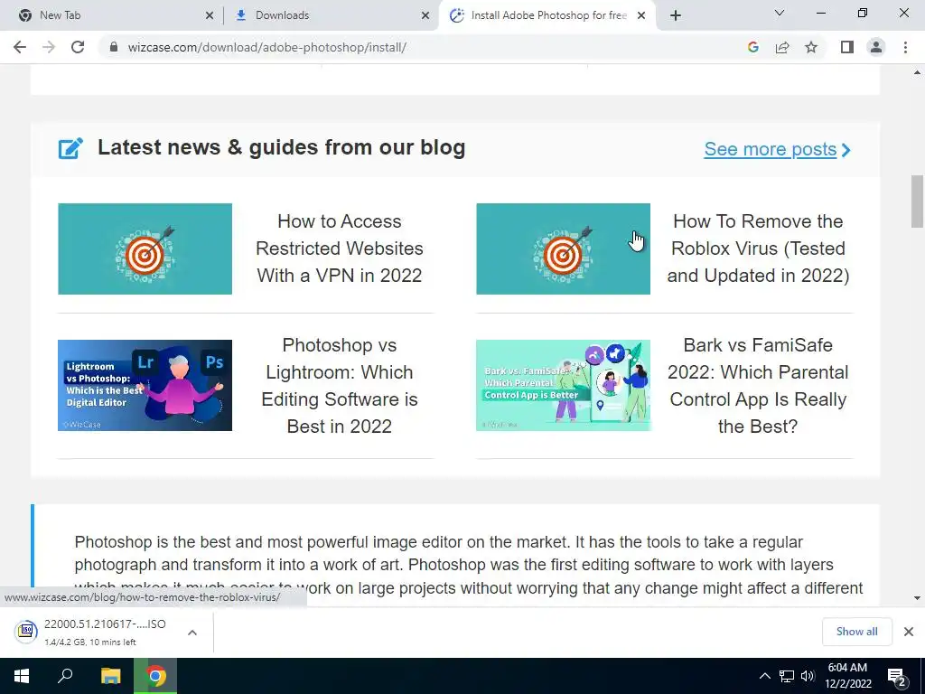
Task: Click Chrome taskbar icon
Action: pyautogui.click(x=155, y=676)
